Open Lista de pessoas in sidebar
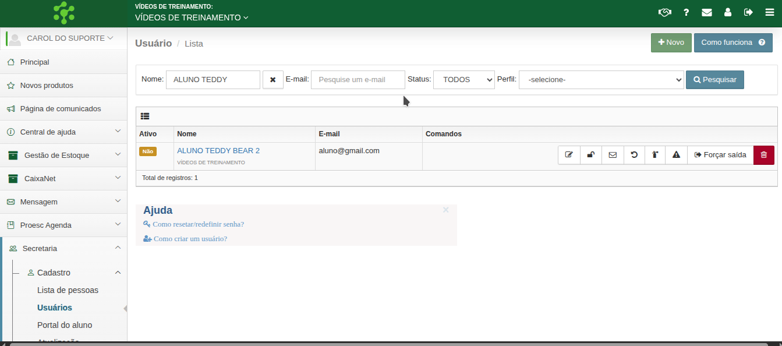 (68, 290)
